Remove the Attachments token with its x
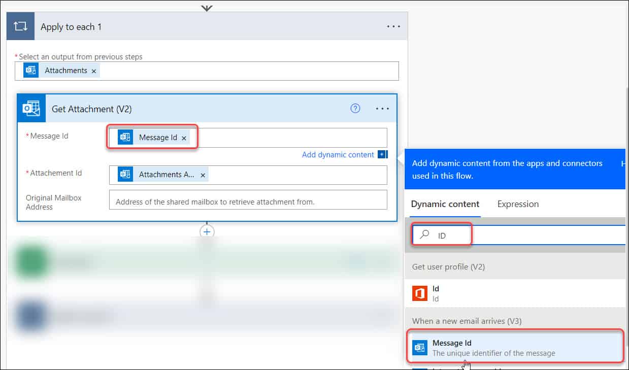This screenshot has height=370, width=629. pos(93,71)
